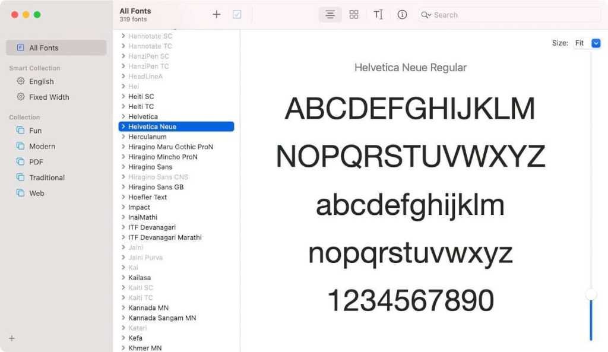Expand the Kailasa font family

(123, 278)
